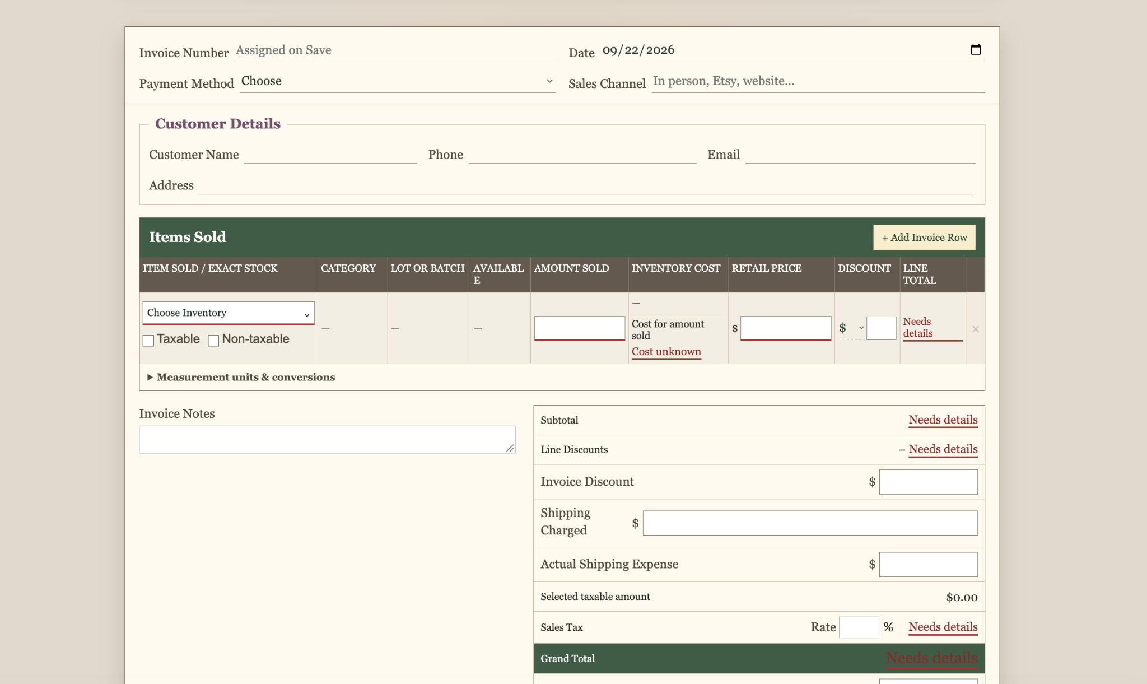Click the LOT OR BATCH column header
Image resolution: width=1147 pixels, height=684 pixels.
427,268
